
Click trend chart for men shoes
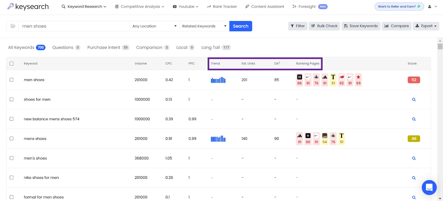[218, 80]
